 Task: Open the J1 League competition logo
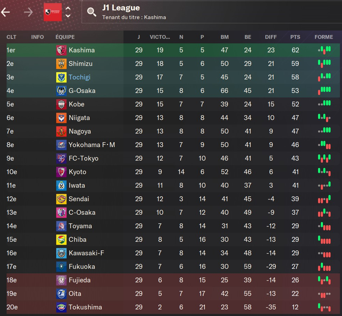53,12
